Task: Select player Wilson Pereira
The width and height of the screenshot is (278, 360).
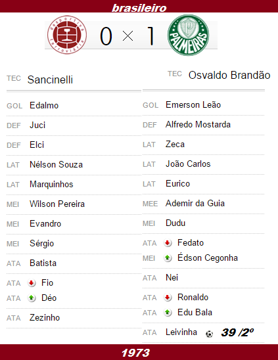Action: click(57, 204)
